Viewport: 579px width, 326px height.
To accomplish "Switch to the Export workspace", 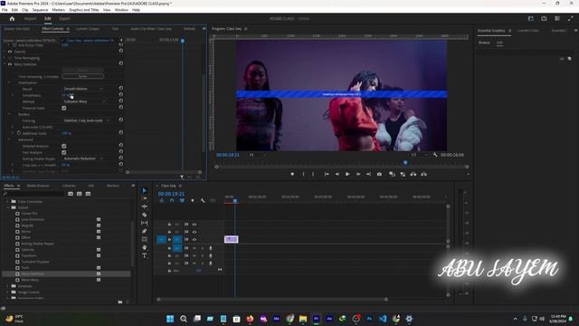I will click(64, 18).
